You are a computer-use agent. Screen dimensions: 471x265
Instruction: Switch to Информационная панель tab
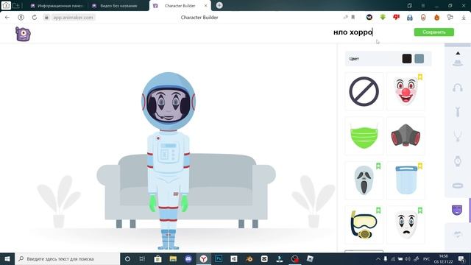[x=57, y=6]
